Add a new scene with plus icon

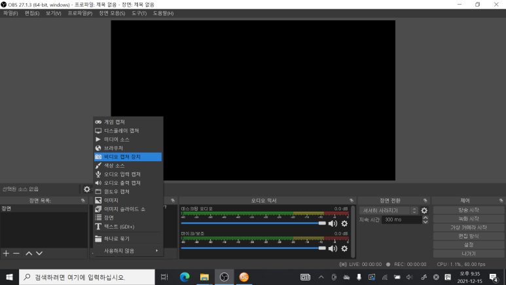6,254
